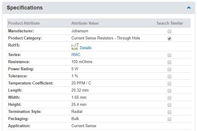Click the RoHS leaf icon
This screenshot has height=131, width=197.
(75, 47)
